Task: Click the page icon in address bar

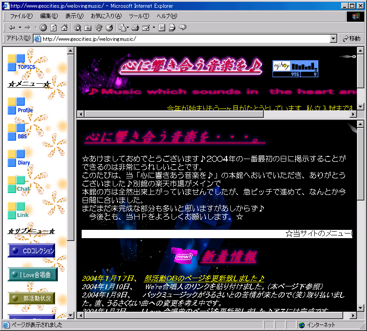Action: pos(38,39)
